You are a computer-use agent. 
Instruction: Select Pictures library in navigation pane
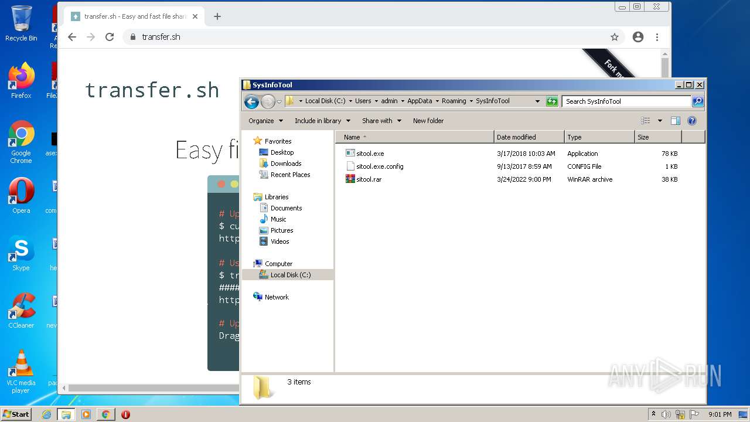[276, 230]
